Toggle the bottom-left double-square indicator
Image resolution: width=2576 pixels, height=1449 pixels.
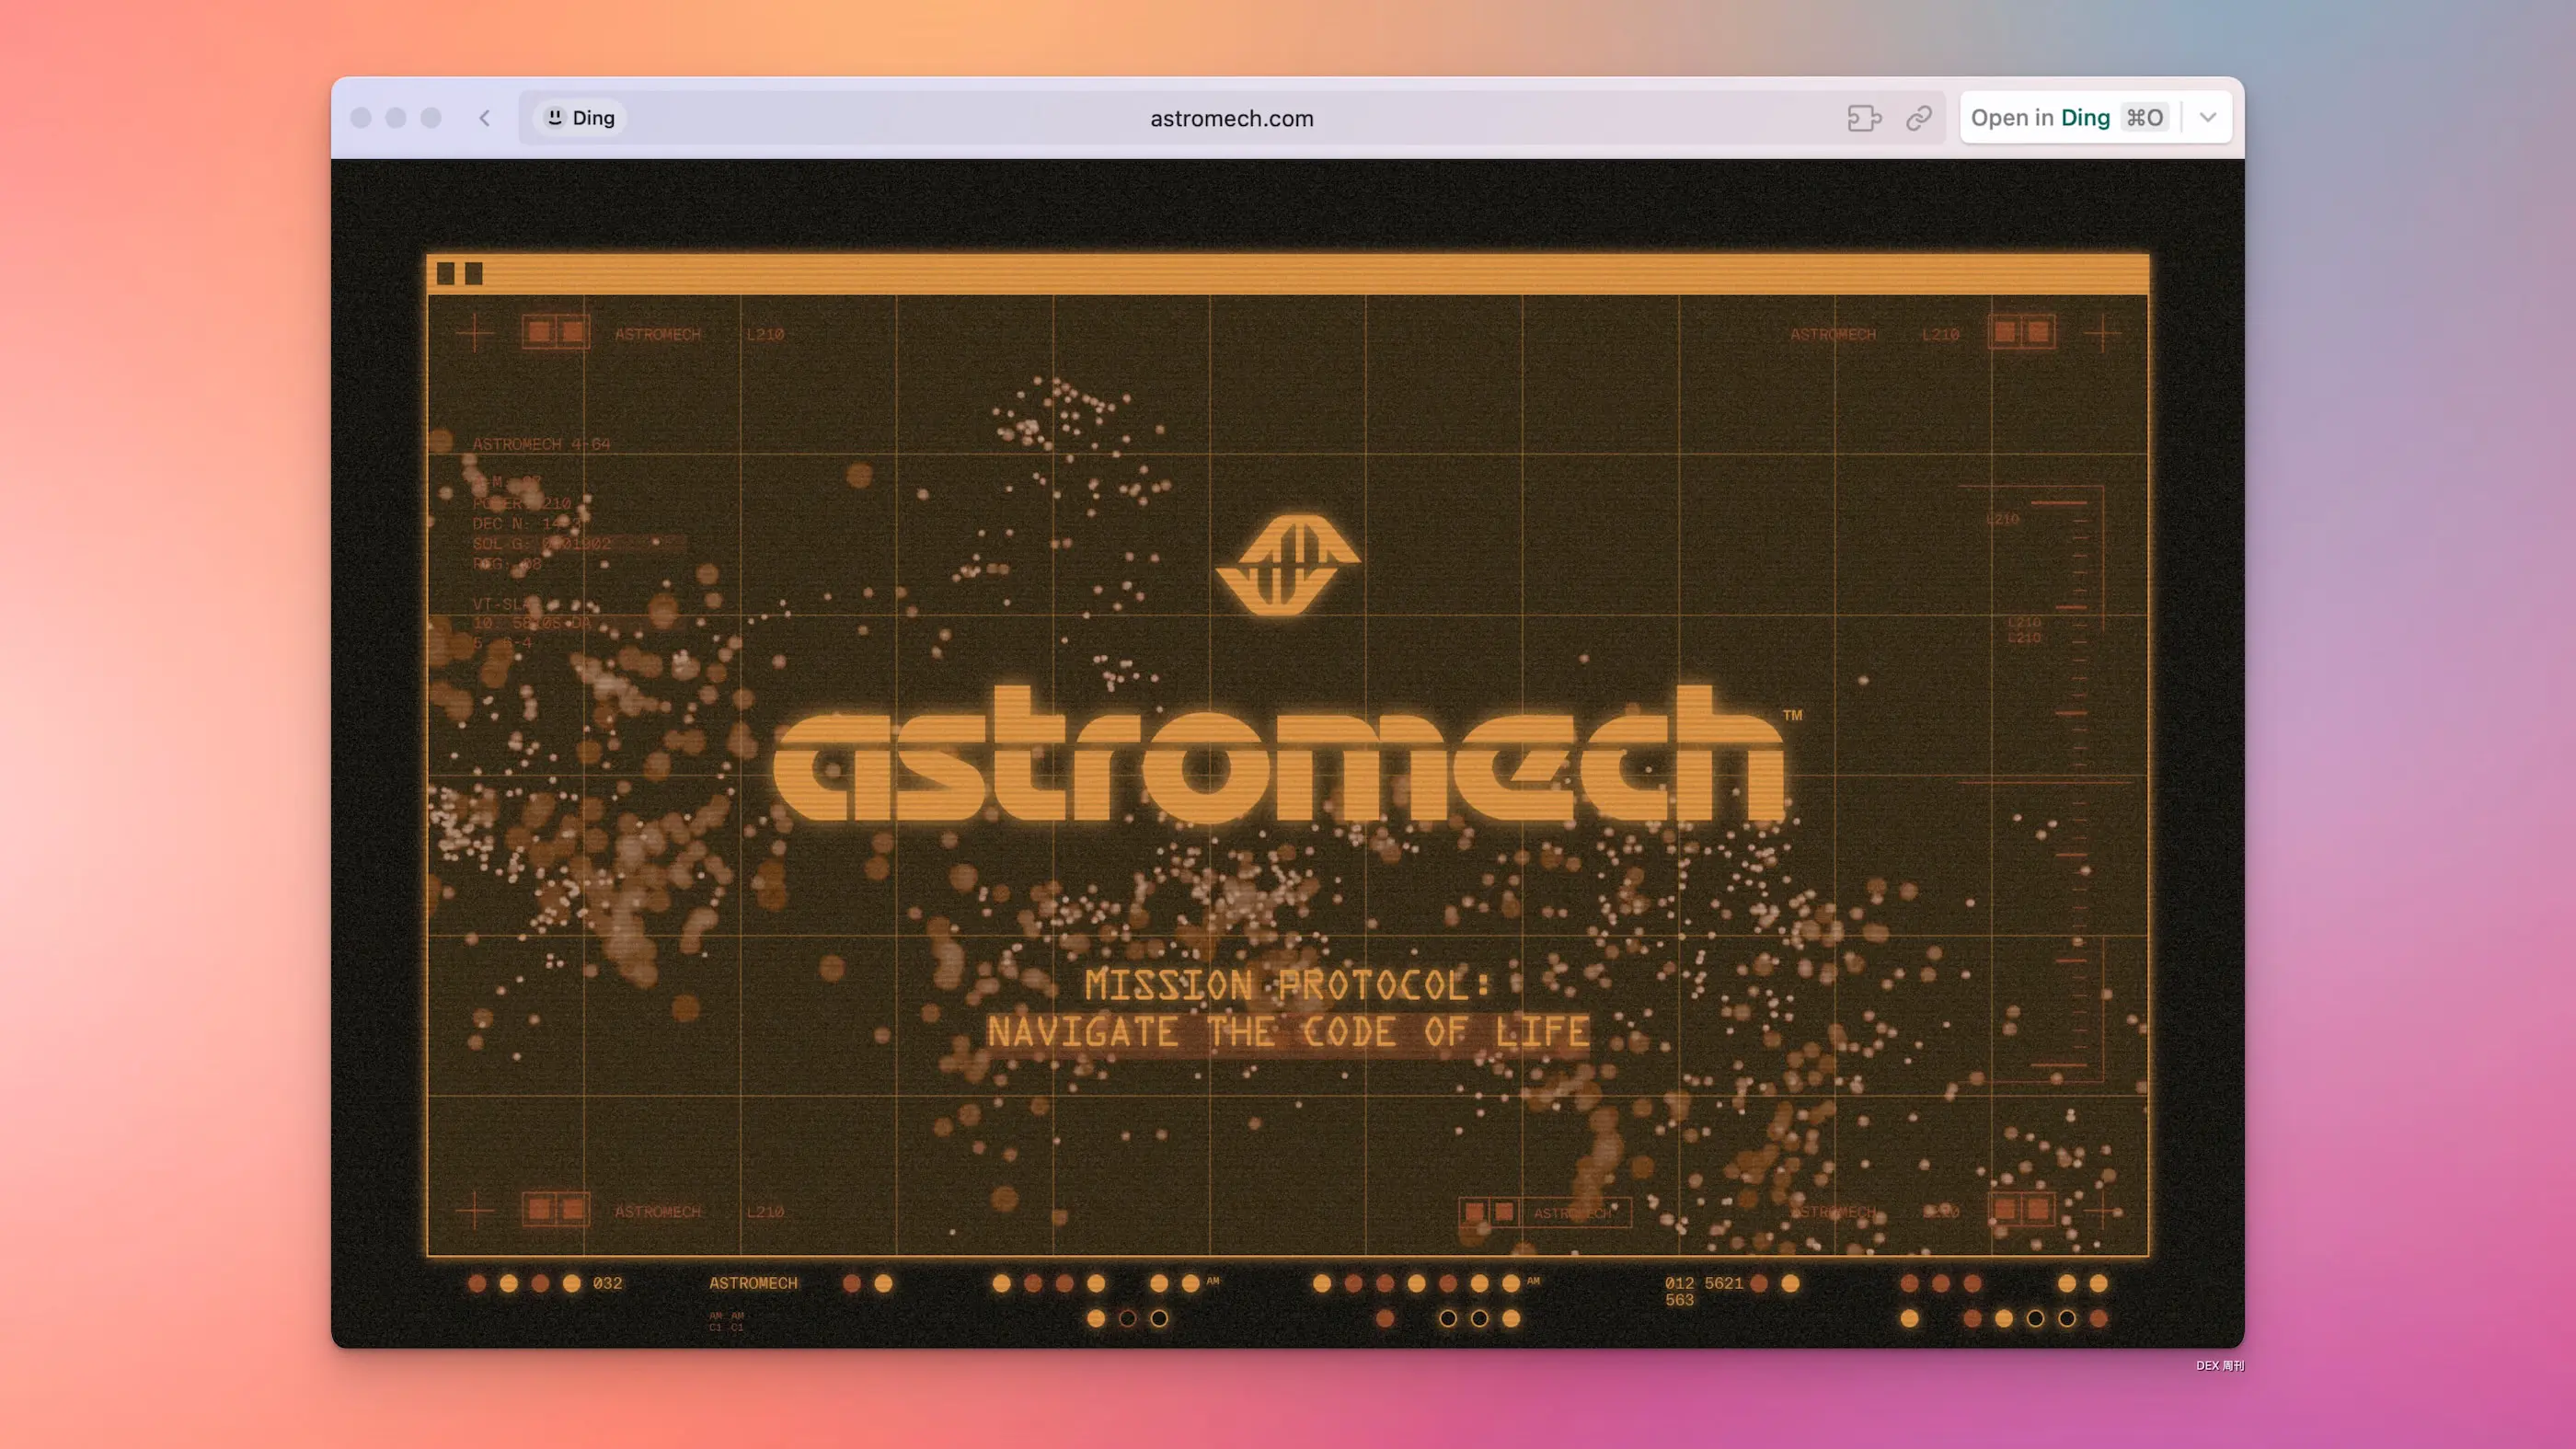pos(556,1210)
